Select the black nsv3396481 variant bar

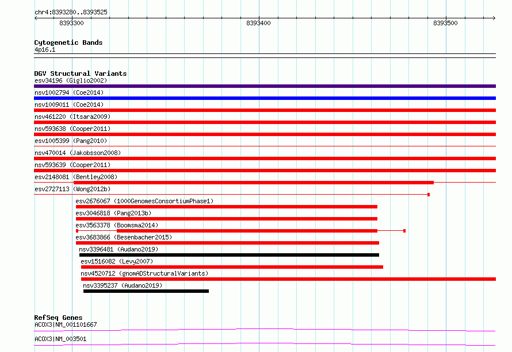pos(229,255)
